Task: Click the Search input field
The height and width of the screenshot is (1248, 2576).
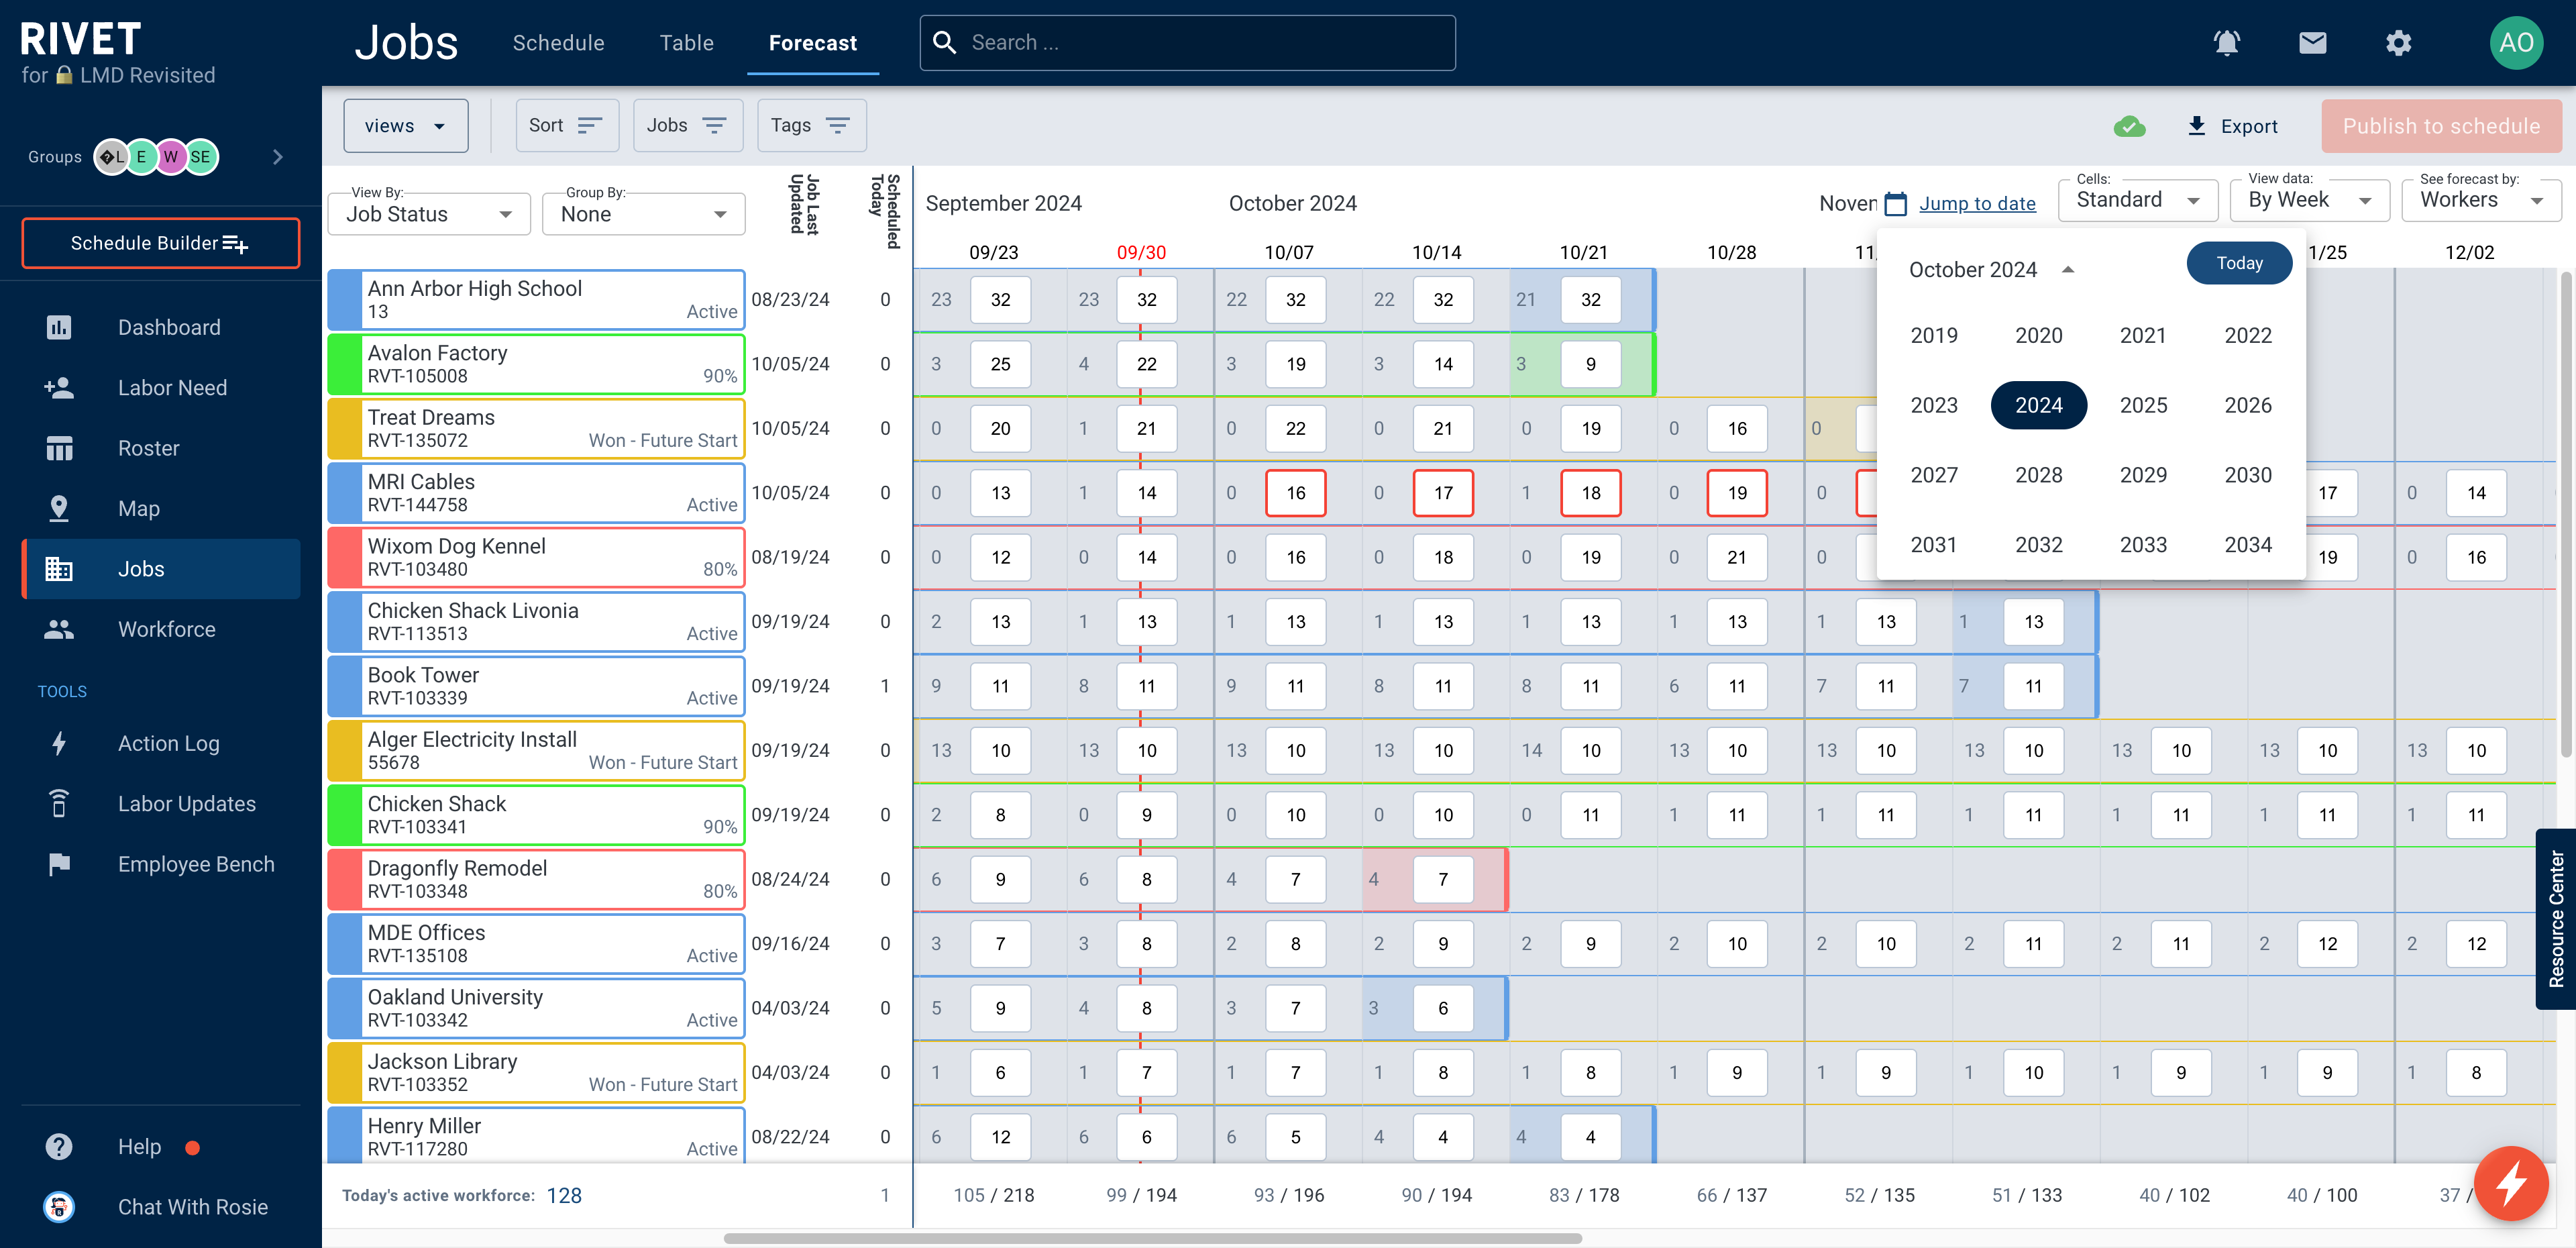Action: (1187, 43)
